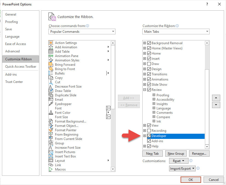Screen dimensions: 226x185
Task: Select the Insert Text Box command
Action: pos(66,156)
